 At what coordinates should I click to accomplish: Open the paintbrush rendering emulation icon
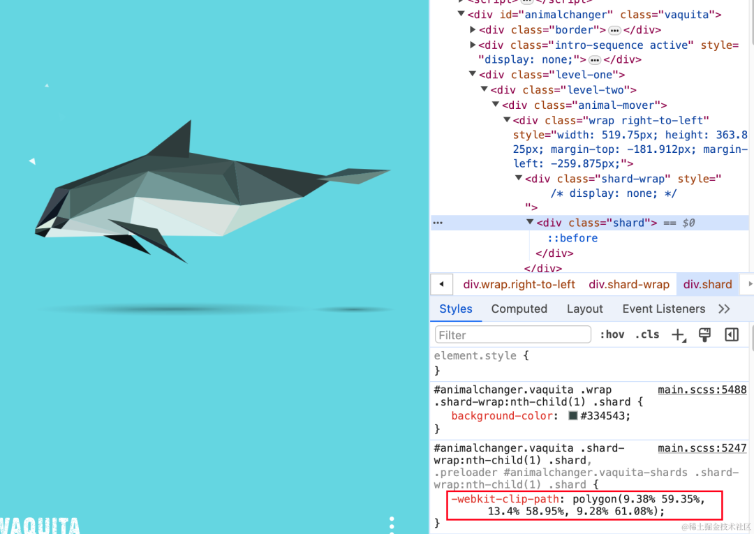[x=704, y=335]
